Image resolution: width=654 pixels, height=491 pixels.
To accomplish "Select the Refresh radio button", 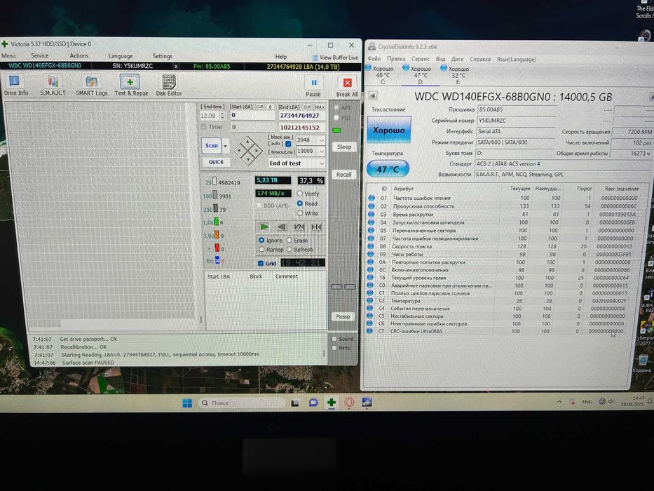I will click(289, 249).
